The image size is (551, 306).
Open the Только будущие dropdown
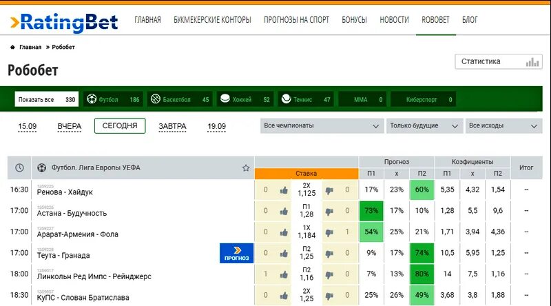click(424, 126)
